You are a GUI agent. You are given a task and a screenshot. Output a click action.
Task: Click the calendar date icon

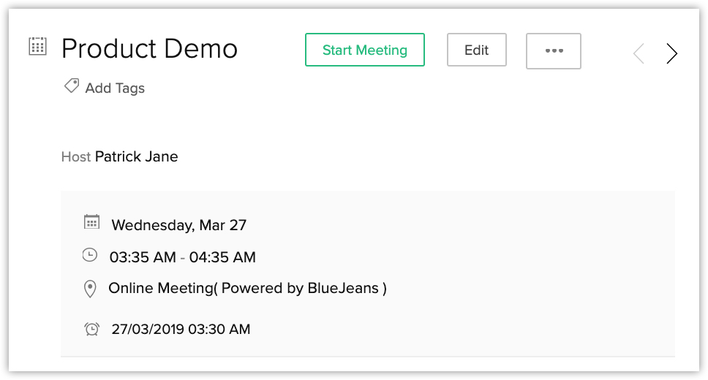tap(91, 223)
